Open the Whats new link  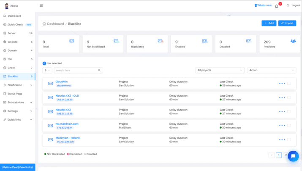point(263,5)
